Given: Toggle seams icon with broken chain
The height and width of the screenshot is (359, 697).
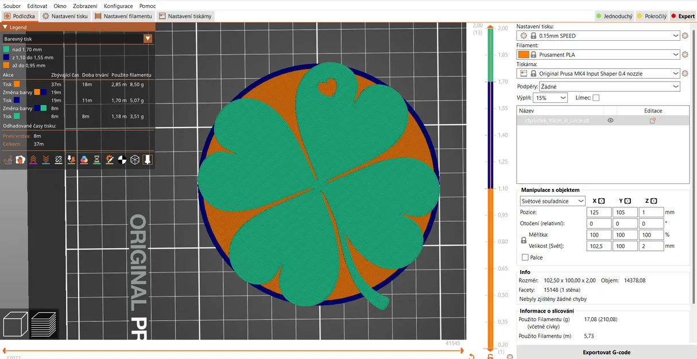Looking at the screenshot, I should click(59, 160).
